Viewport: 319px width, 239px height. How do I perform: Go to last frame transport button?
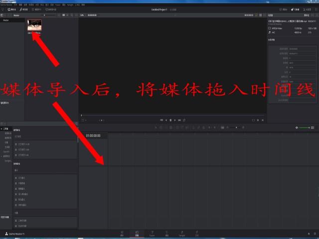click(x=179, y=120)
